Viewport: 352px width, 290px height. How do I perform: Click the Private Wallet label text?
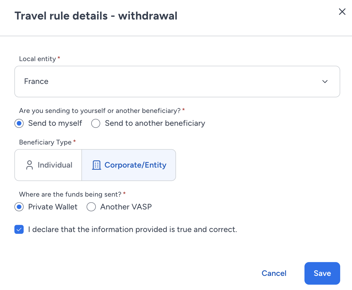click(x=53, y=207)
